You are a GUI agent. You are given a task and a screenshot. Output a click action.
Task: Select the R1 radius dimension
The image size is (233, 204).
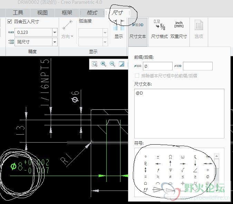(x=66, y=159)
